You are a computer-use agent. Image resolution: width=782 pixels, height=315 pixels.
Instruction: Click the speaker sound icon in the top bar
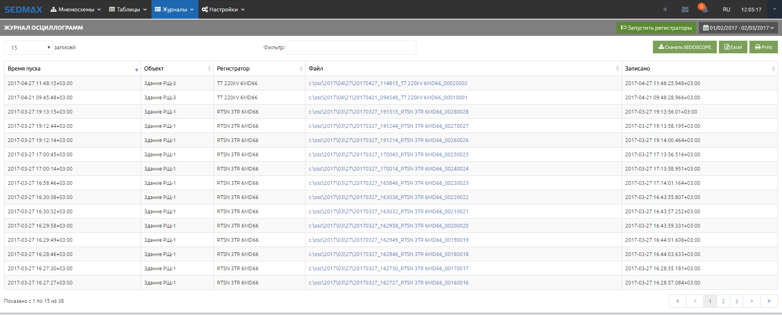665,9
